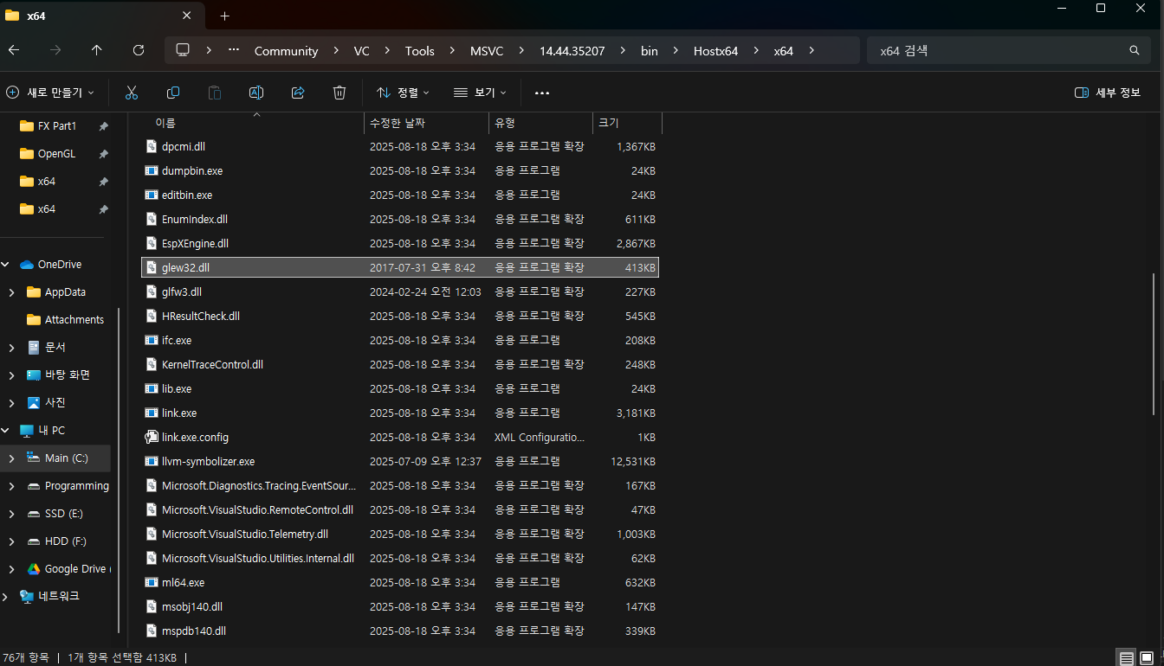This screenshot has height=666, width=1164.
Task: Click the ml64.exe file icon
Action: tap(152, 583)
